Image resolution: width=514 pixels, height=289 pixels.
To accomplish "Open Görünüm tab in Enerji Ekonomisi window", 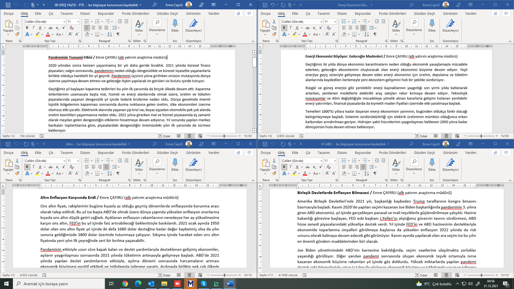I will 450,13.
